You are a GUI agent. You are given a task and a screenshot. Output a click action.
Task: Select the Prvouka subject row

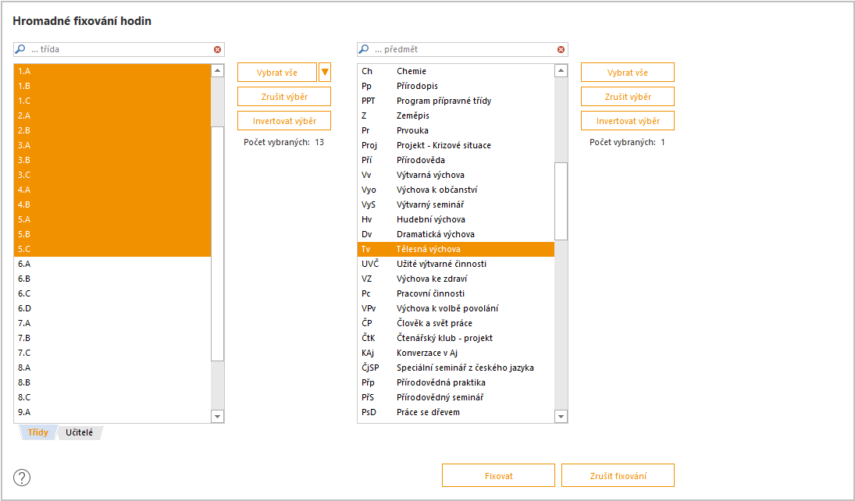tap(457, 130)
